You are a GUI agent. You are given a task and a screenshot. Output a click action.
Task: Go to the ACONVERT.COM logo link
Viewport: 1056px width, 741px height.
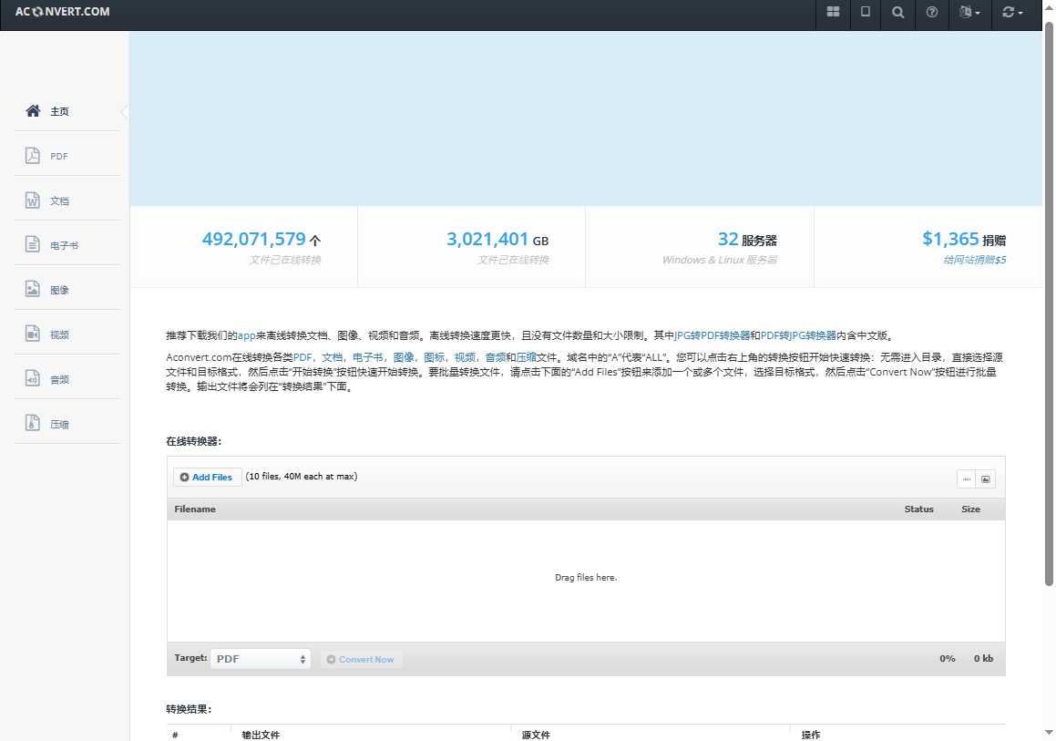[63, 12]
